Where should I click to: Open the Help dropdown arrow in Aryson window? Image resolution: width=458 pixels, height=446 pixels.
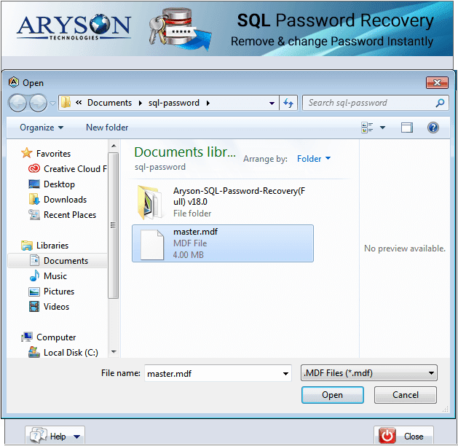pos(76,437)
